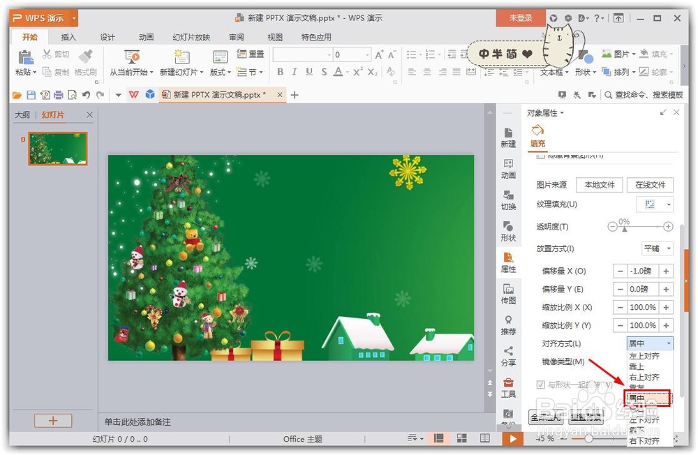Choose 左上对齐 from alignment list

(644, 356)
